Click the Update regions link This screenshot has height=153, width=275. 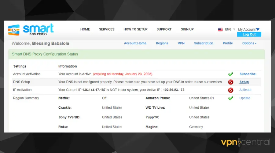click(245, 98)
